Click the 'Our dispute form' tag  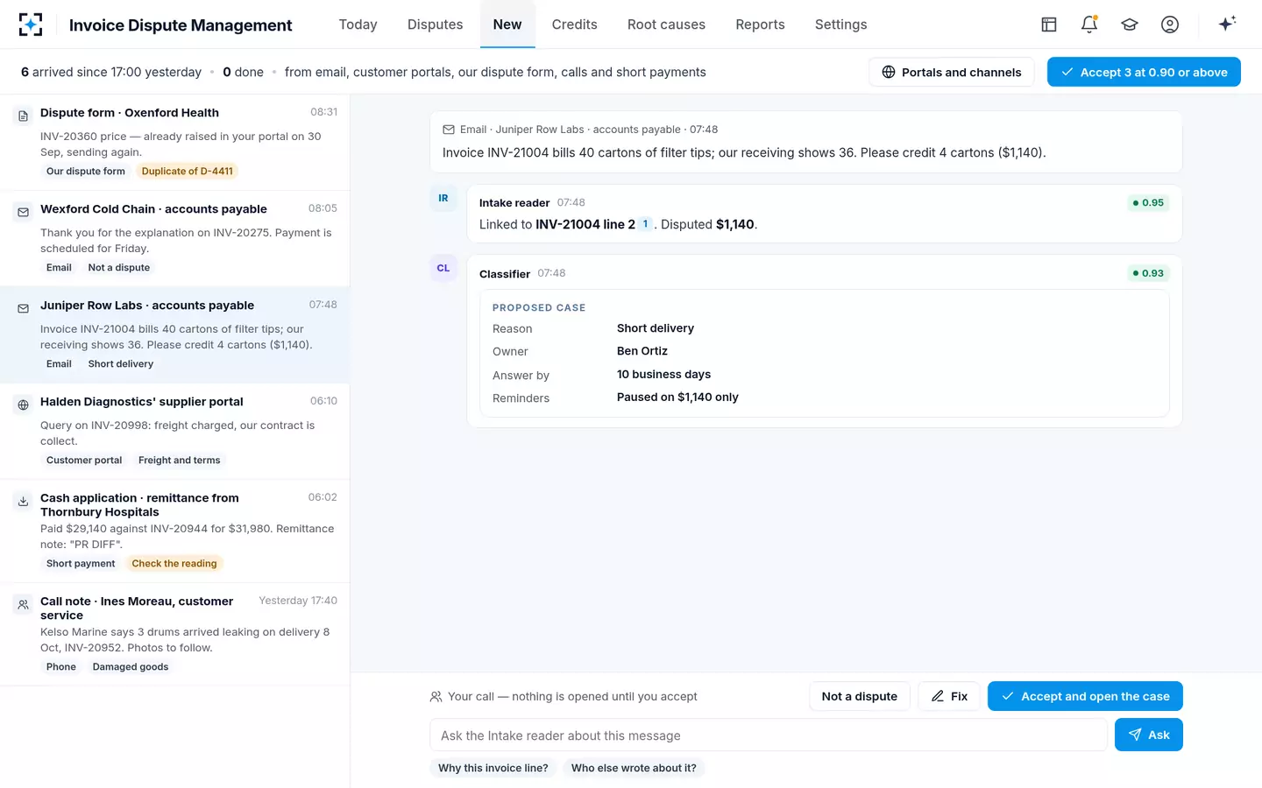86,172
